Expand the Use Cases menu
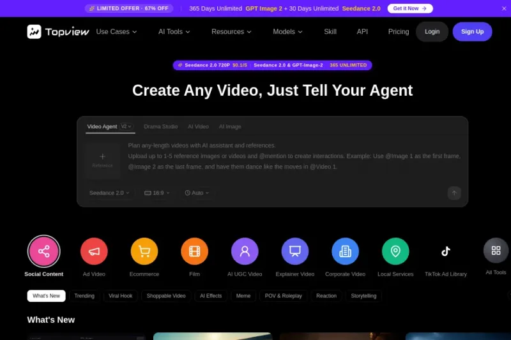 pos(116,31)
